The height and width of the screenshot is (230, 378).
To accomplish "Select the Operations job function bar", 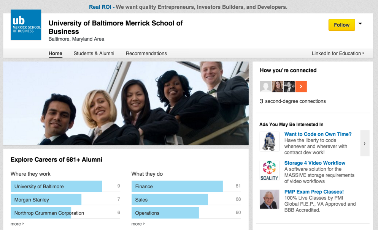I will (x=165, y=213).
